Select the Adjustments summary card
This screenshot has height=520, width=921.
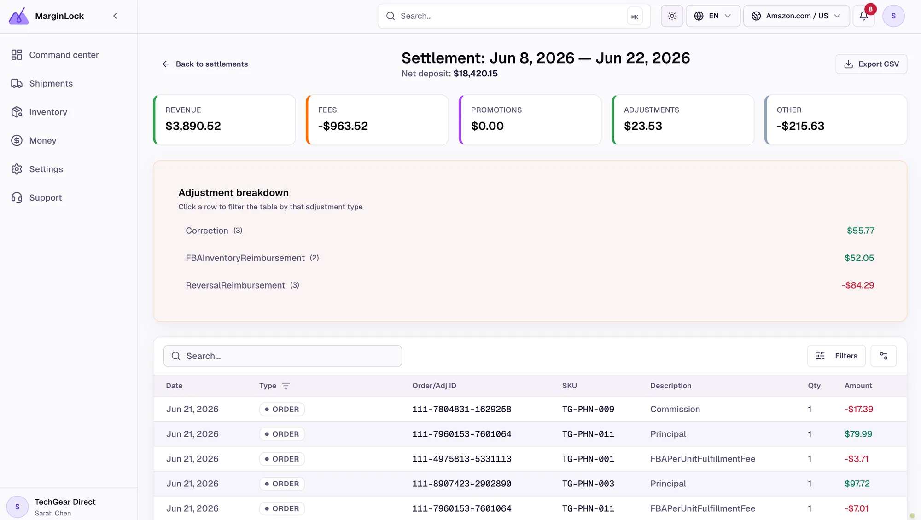[x=683, y=120]
